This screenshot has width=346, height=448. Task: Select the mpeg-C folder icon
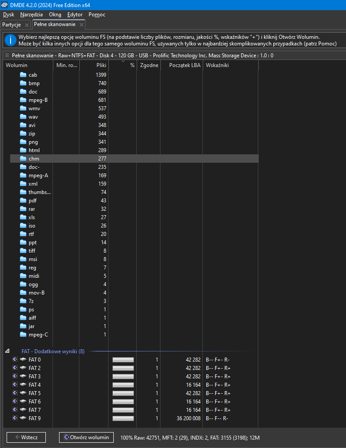coord(23,335)
